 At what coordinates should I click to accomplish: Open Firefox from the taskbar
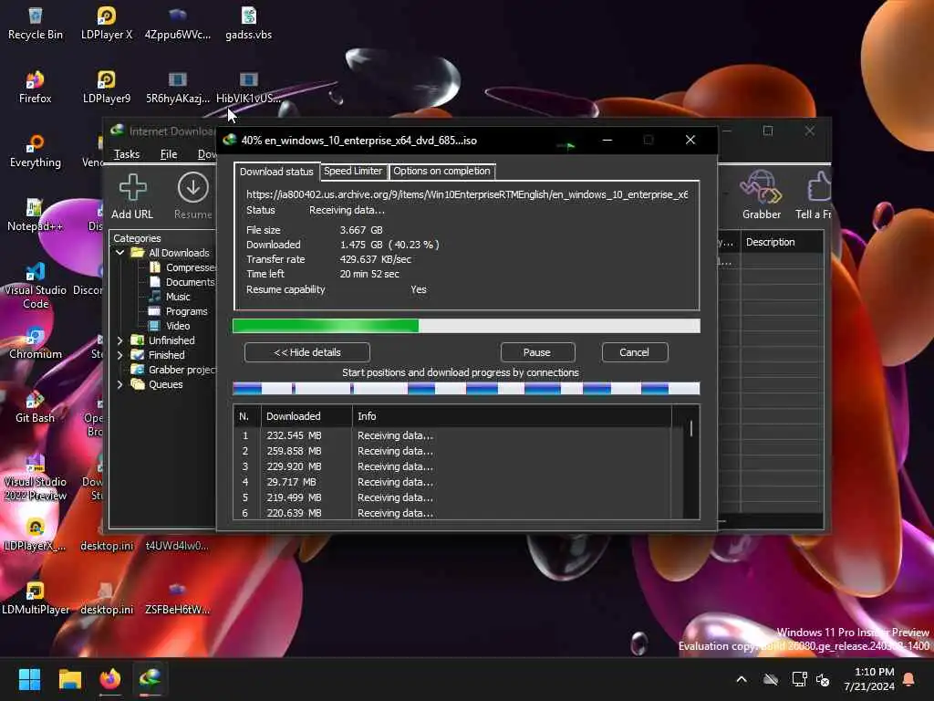[110, 679]
